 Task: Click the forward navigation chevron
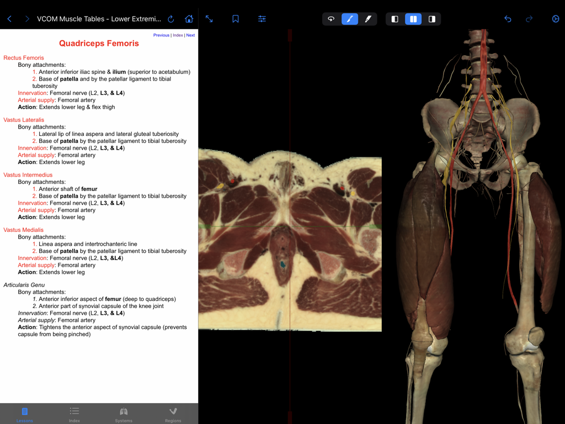pos(26,18)
